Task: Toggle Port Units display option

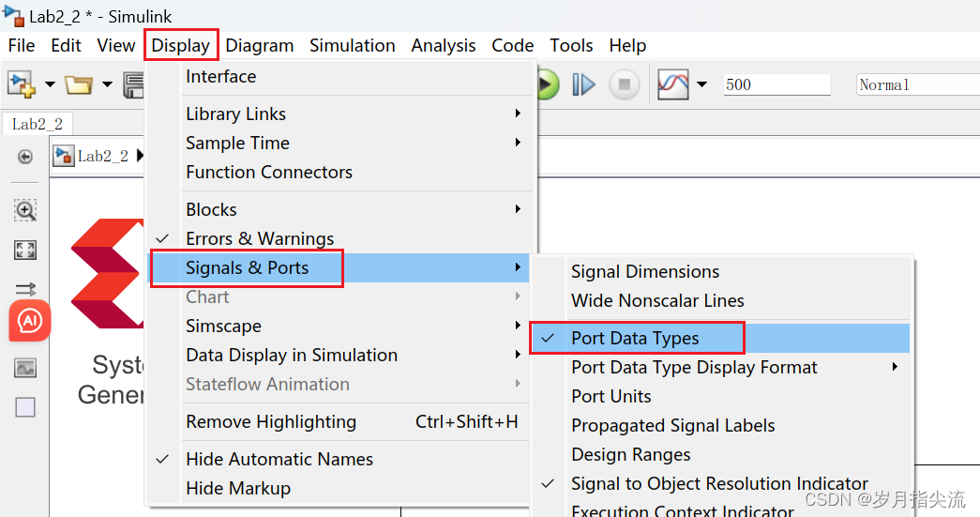Action: (x=722, y=396)
